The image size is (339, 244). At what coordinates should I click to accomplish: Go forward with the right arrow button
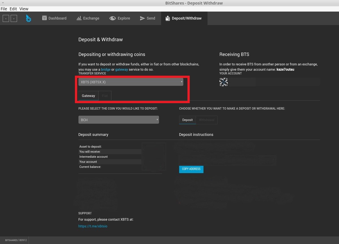click(x=14, y=18)
